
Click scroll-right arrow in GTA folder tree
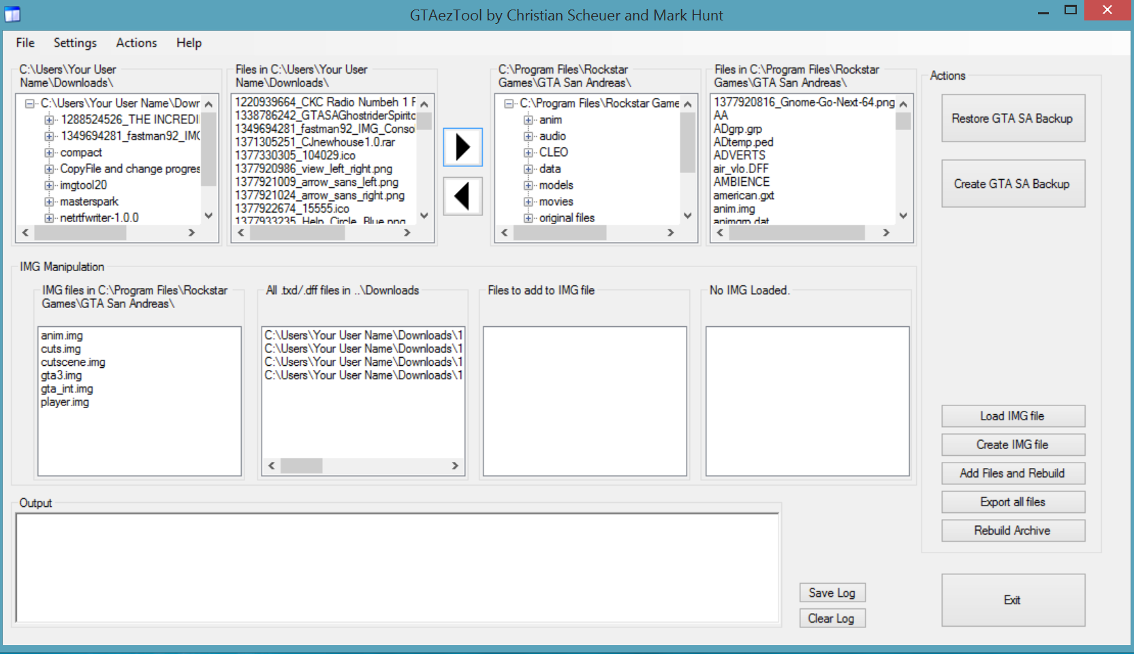click(671, 233)
